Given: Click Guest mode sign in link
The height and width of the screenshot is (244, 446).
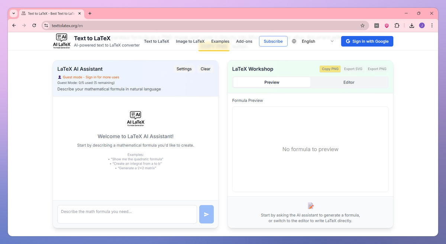Looking at the screenshot, I should [91, 77].
